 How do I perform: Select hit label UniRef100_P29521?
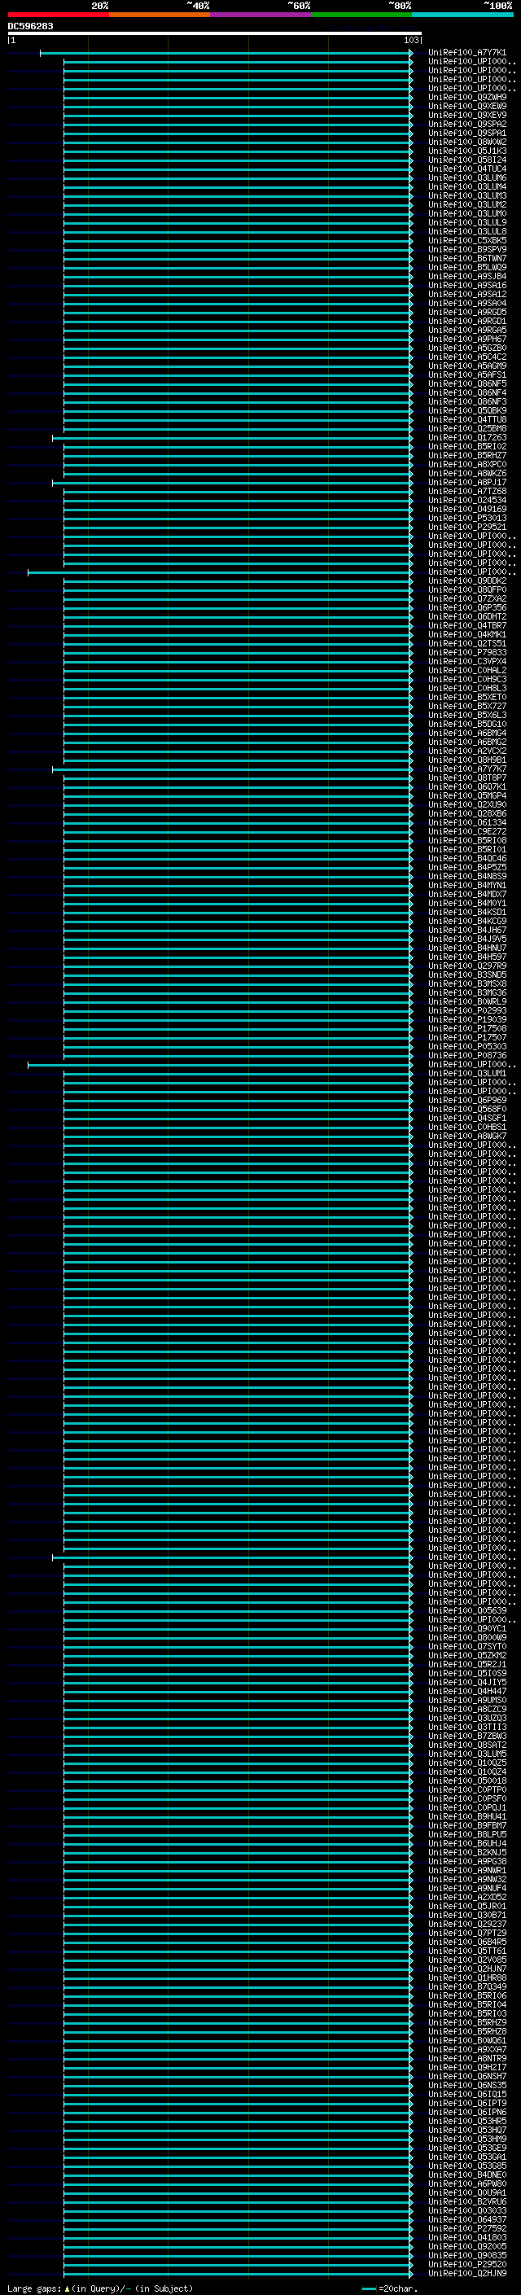pyautogui.click(x=467, y=528)
